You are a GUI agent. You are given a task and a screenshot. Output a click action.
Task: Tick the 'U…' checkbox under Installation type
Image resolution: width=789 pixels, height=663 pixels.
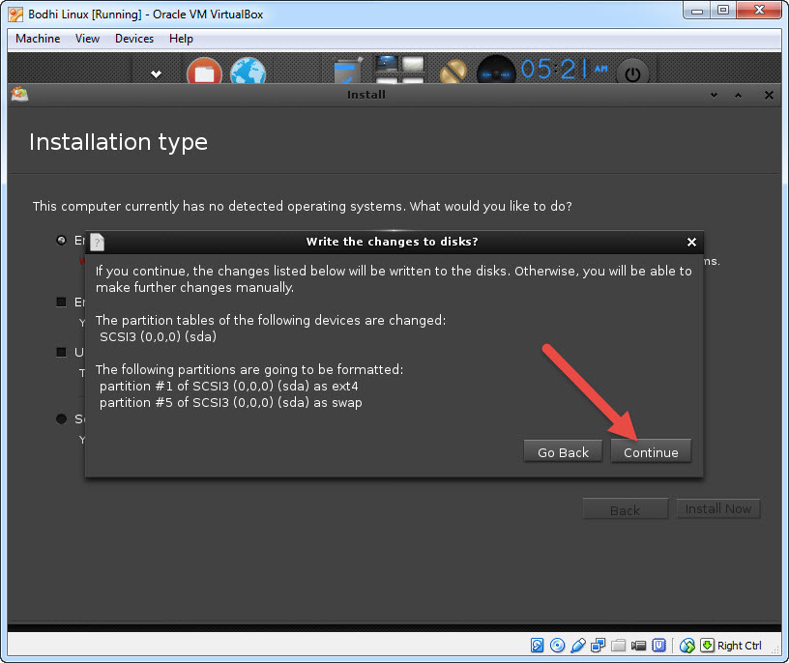pyautogui.click(x=61, y=352)
